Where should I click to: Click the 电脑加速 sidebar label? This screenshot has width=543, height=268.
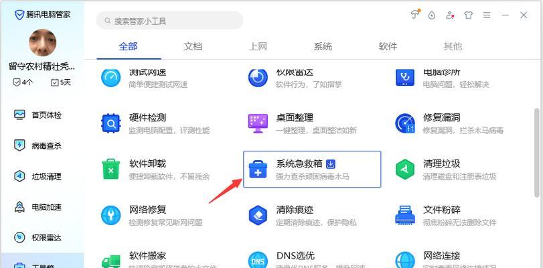46,207
